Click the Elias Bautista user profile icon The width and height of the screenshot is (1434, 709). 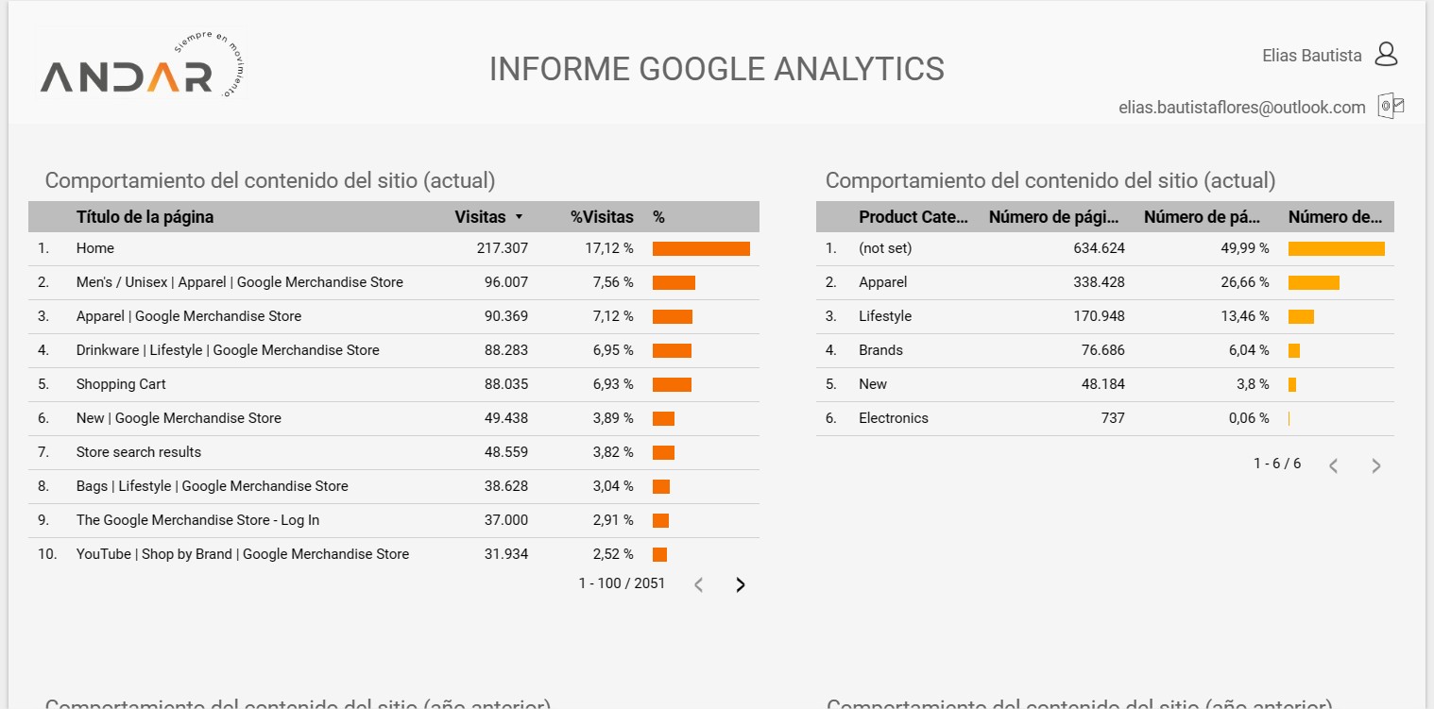pos(1385,55)
